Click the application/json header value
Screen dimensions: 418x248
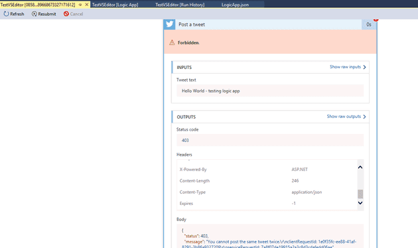pyautogui.click(x=307, y=192)
